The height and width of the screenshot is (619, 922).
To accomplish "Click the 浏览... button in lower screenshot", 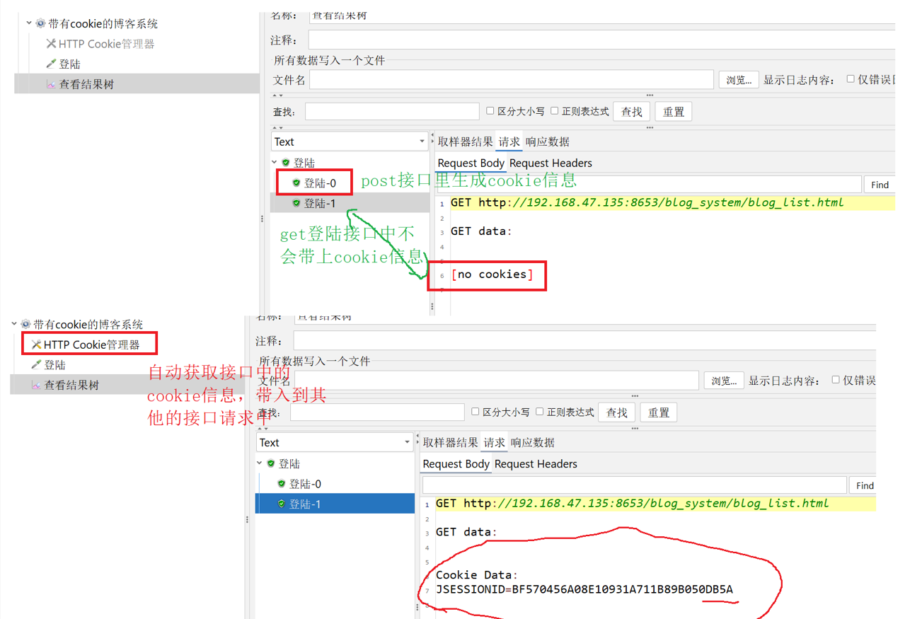I will tap(724, 381).
